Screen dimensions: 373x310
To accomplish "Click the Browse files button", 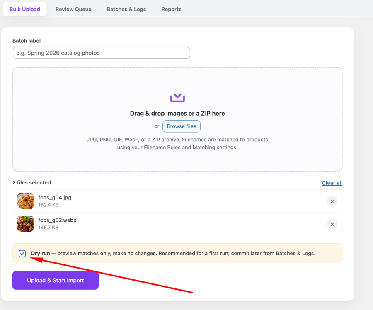I will (x=182, y=126).
